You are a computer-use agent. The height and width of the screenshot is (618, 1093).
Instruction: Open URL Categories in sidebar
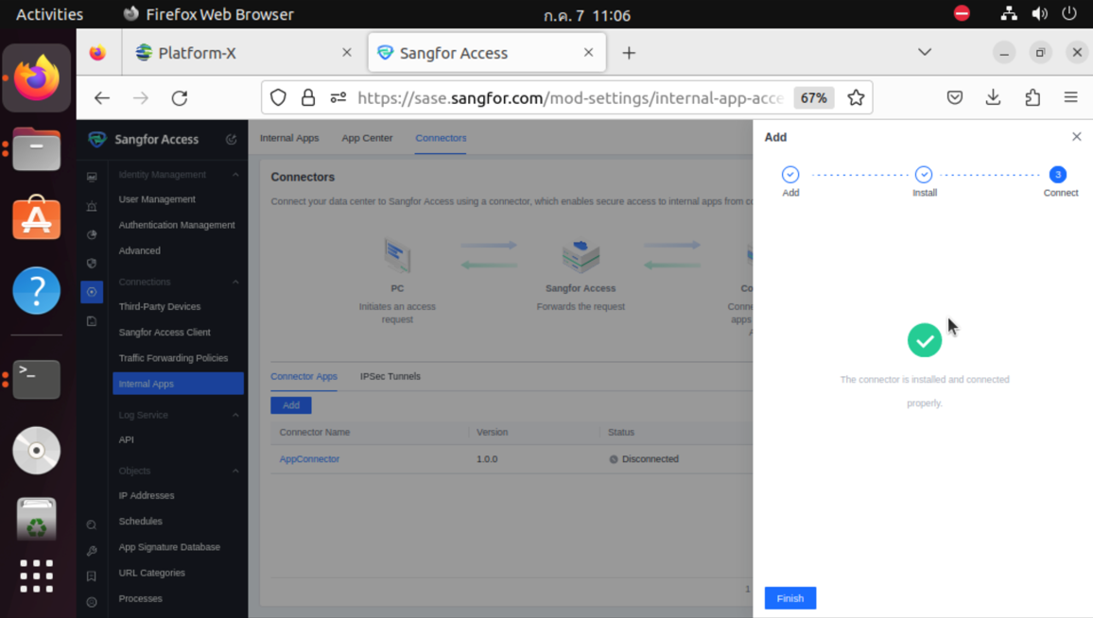click(152, 573)
